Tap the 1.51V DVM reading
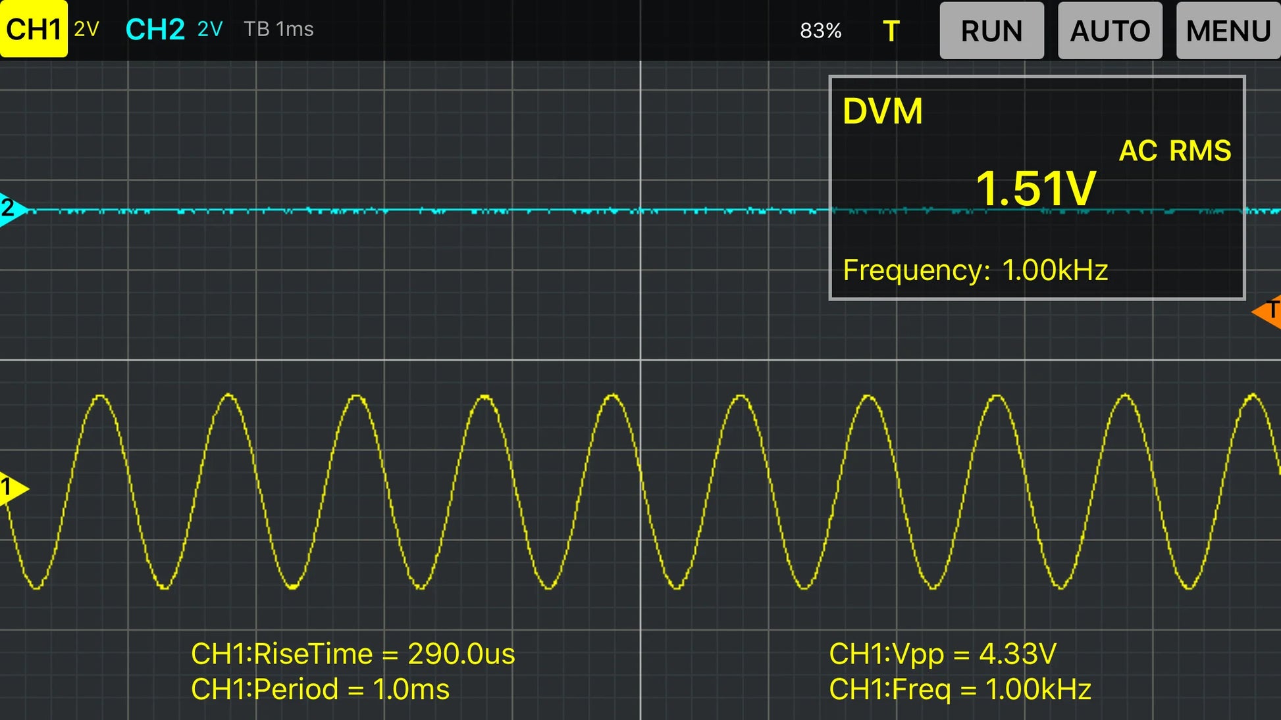This screenshot has width=1281, height=720. pyautogui.click(x=1035, y=189)
